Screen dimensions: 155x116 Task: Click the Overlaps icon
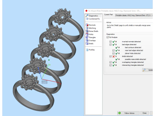click(x=87, y=40)
